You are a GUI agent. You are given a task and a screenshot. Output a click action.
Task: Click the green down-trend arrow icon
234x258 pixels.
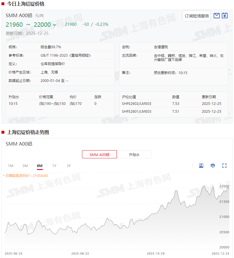[x=54, y=25]
